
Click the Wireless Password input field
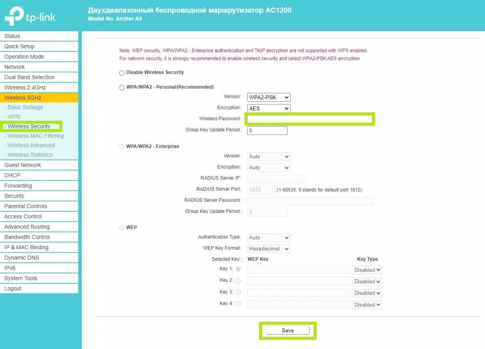(x=310, y=119)
